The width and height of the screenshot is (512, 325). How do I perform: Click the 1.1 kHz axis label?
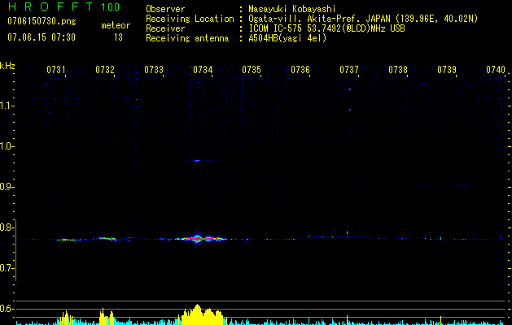(6, 106)
